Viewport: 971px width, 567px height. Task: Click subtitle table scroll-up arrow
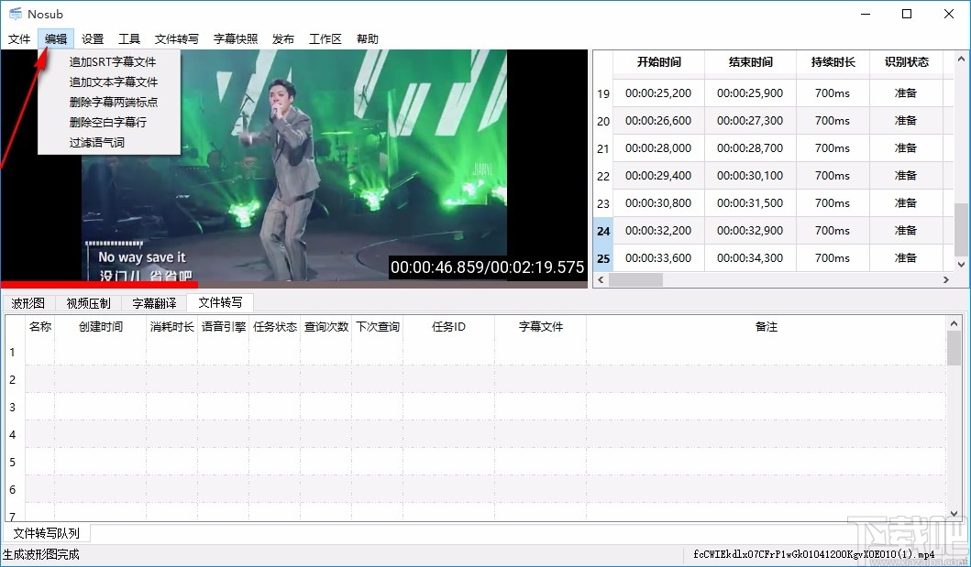coord(961,60)
